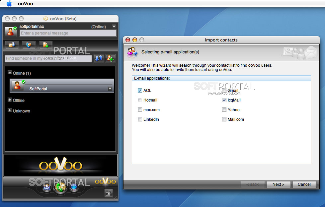This screenshot has height=207, width=325.
Task: Open the received files icon
Action: pyautogui.click(x=45, y=45)
